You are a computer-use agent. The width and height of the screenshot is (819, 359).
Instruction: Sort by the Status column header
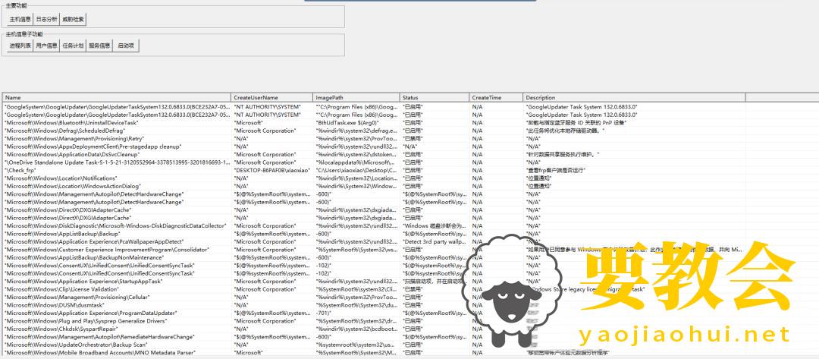tap(435, 97)
